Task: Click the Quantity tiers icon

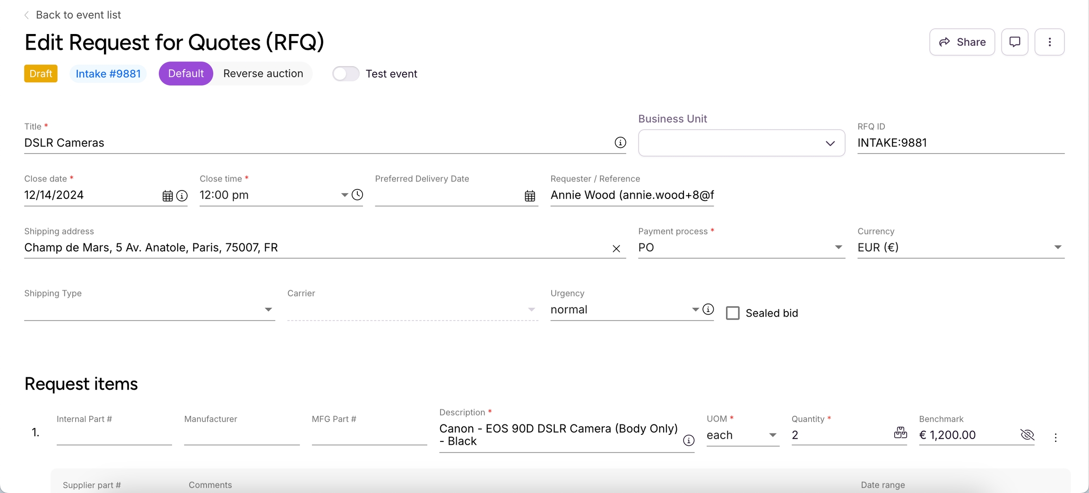Action: click(x=900, y=432)
